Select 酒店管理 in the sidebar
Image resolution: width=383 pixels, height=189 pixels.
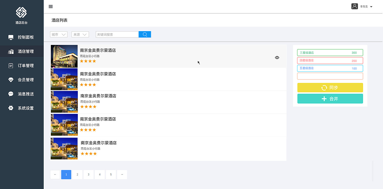click(22, 52)
